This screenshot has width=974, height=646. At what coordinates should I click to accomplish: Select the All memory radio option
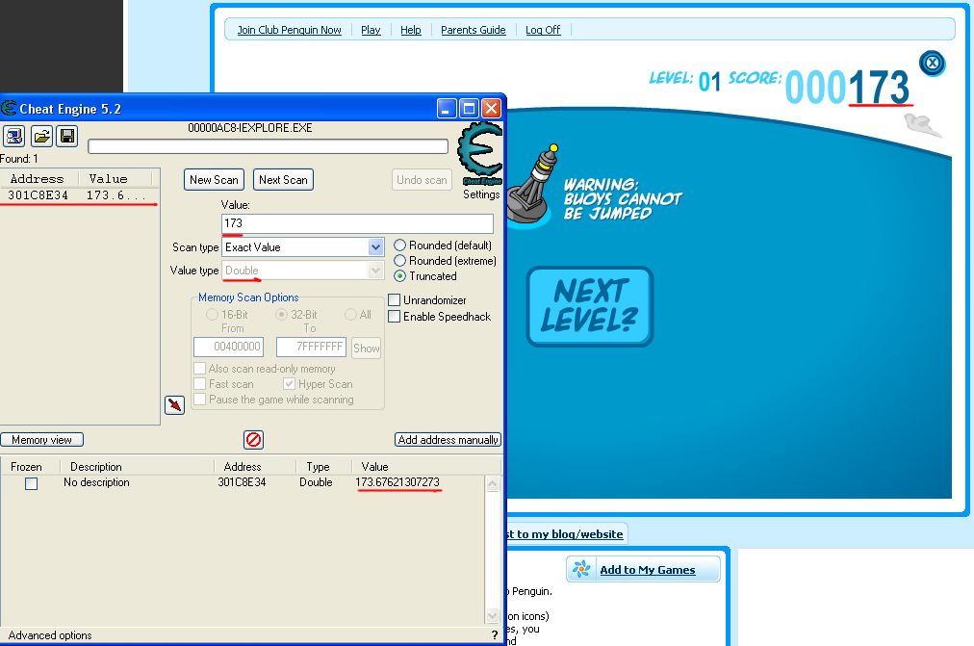350,314
